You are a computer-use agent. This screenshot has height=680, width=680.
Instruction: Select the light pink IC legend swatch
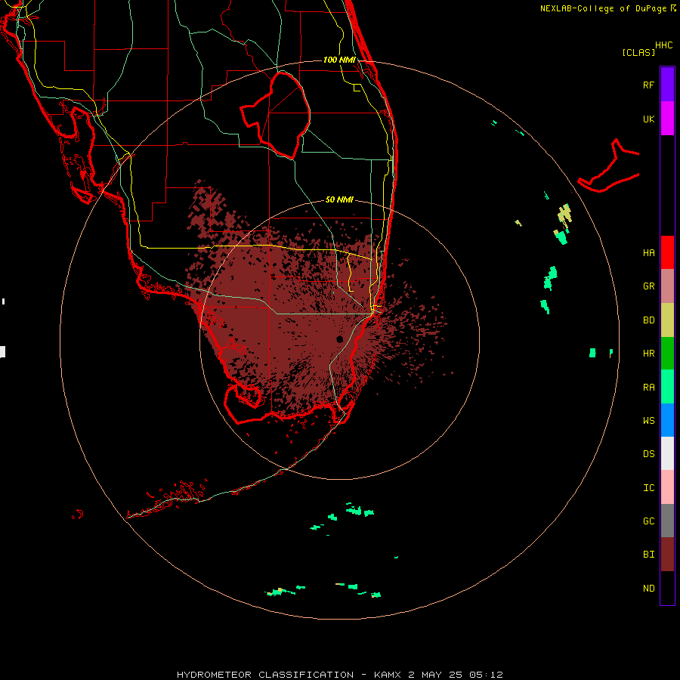point(667,487)
